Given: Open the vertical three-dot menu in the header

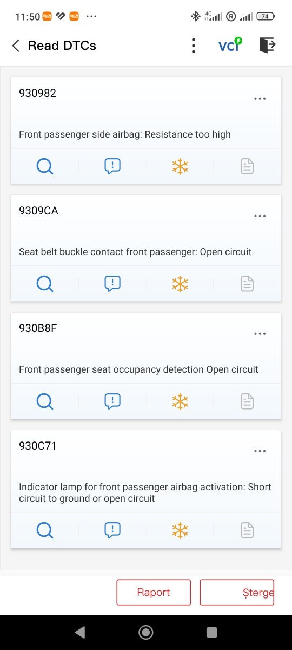Looking at the screenshot, I should coord(194,45).
